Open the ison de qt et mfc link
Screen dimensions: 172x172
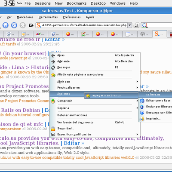[21, 124]
